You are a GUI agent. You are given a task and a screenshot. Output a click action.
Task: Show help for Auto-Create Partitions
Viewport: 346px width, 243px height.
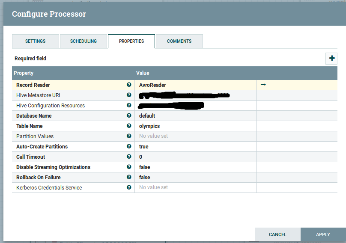[129, 146]
